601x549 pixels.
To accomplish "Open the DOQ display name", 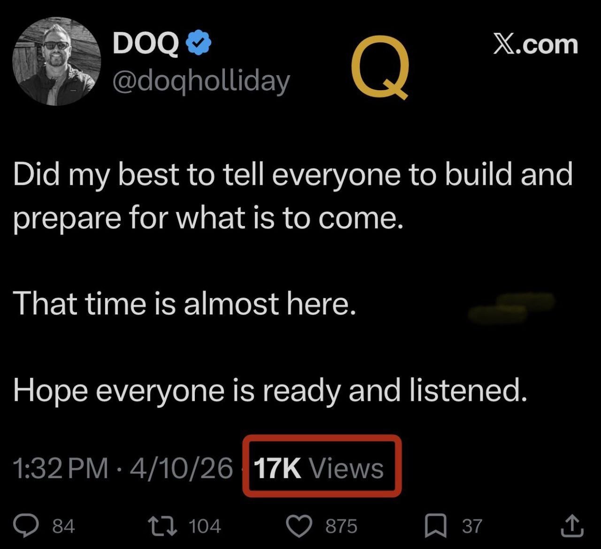I will point(146,45).
